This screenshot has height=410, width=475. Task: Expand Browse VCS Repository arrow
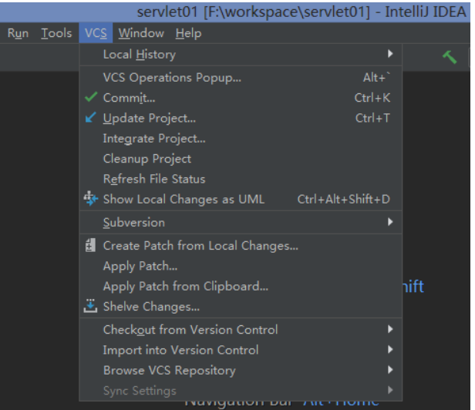390,370
